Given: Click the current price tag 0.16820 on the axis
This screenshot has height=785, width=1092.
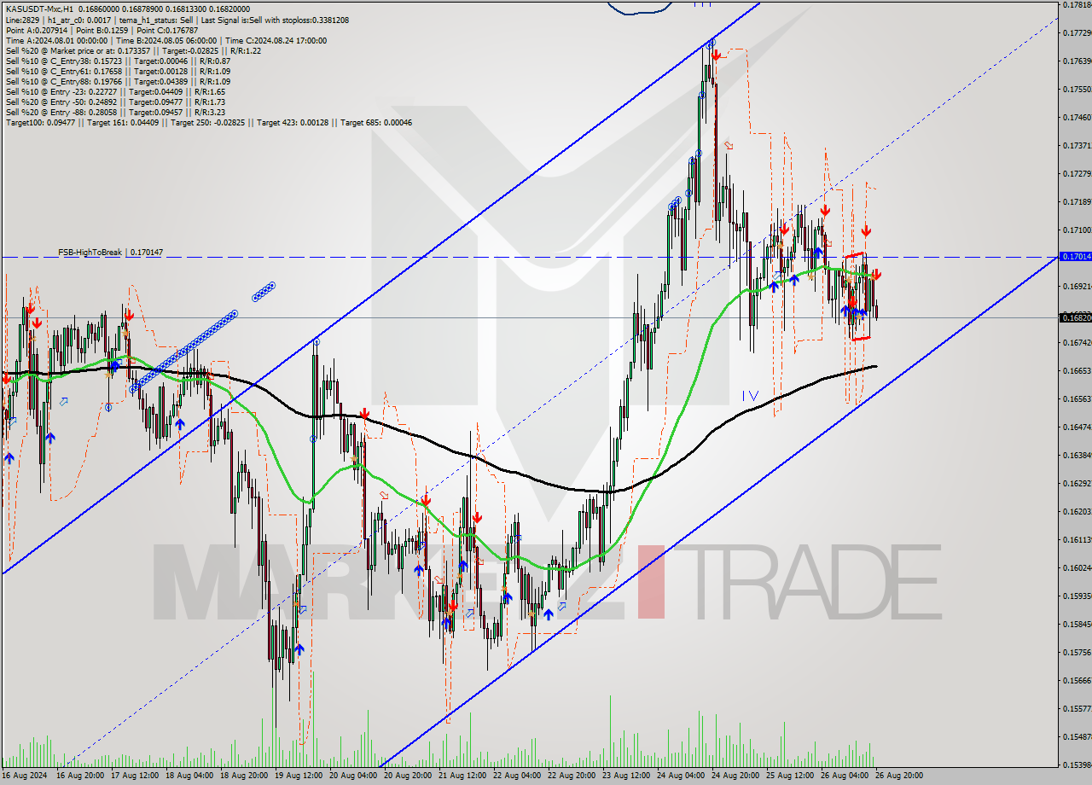Looking at the screenshot, I should pyautogui.click(x=1074, y=317).
